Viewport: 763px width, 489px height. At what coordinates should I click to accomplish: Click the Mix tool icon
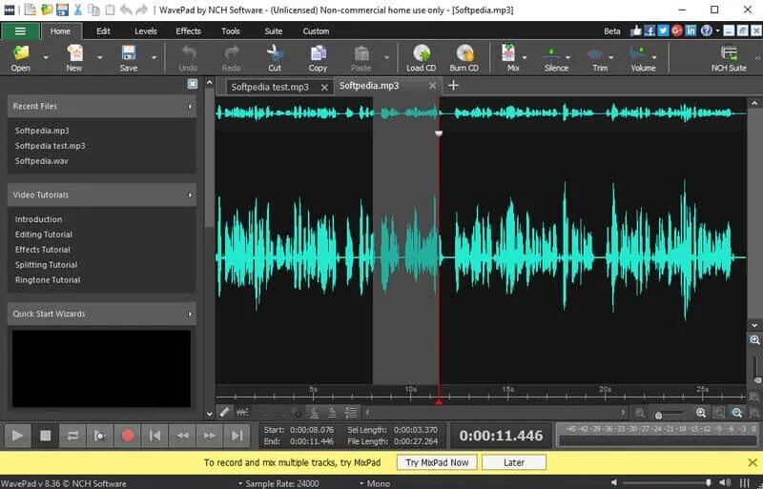click(508, 52)
